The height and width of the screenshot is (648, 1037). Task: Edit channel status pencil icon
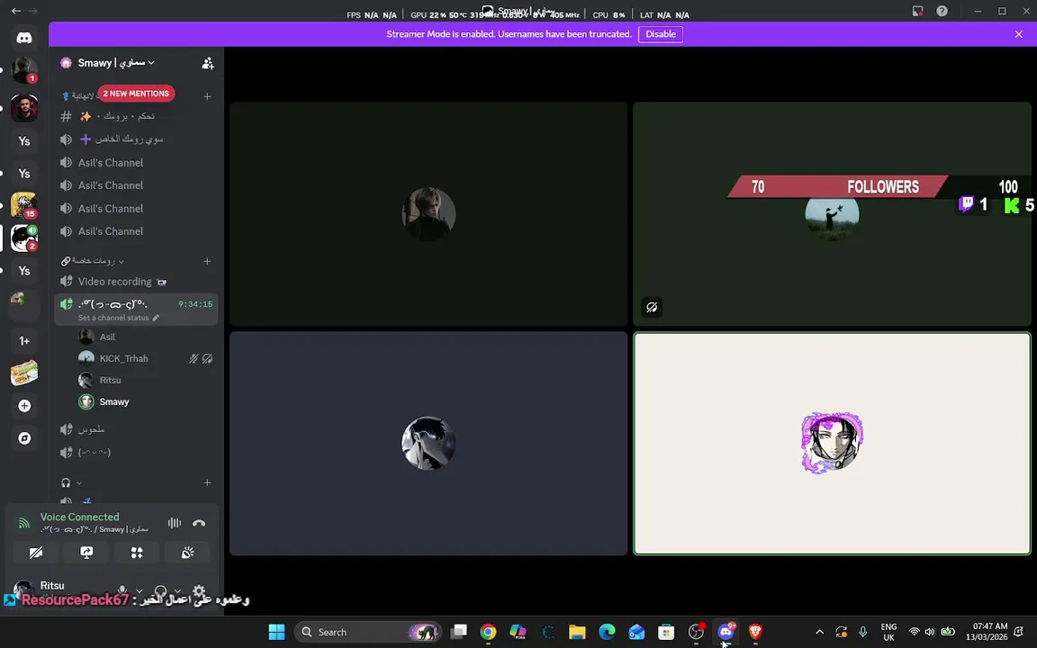click(156, 318)
